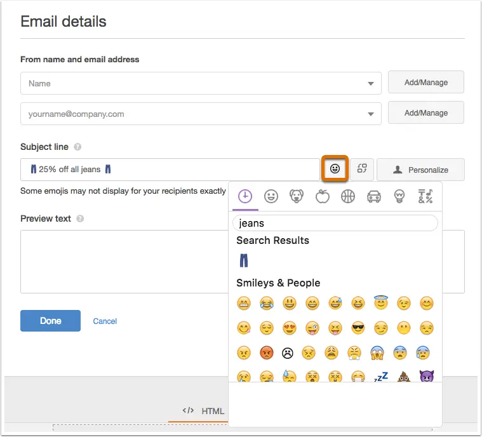The height and width of the screenshot is (437, 482).
Task: Insert the screaming in fear emoji
Action: point(377,353)
